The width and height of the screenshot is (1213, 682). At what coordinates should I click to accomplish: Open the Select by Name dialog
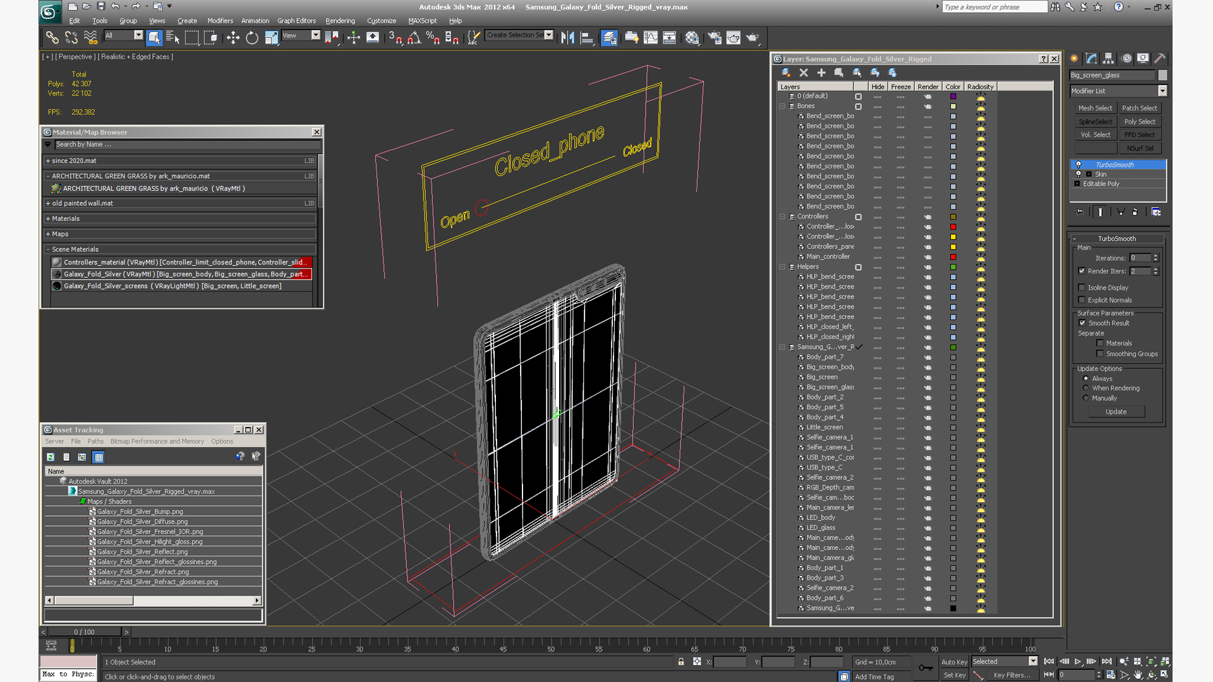coord(173,38)
